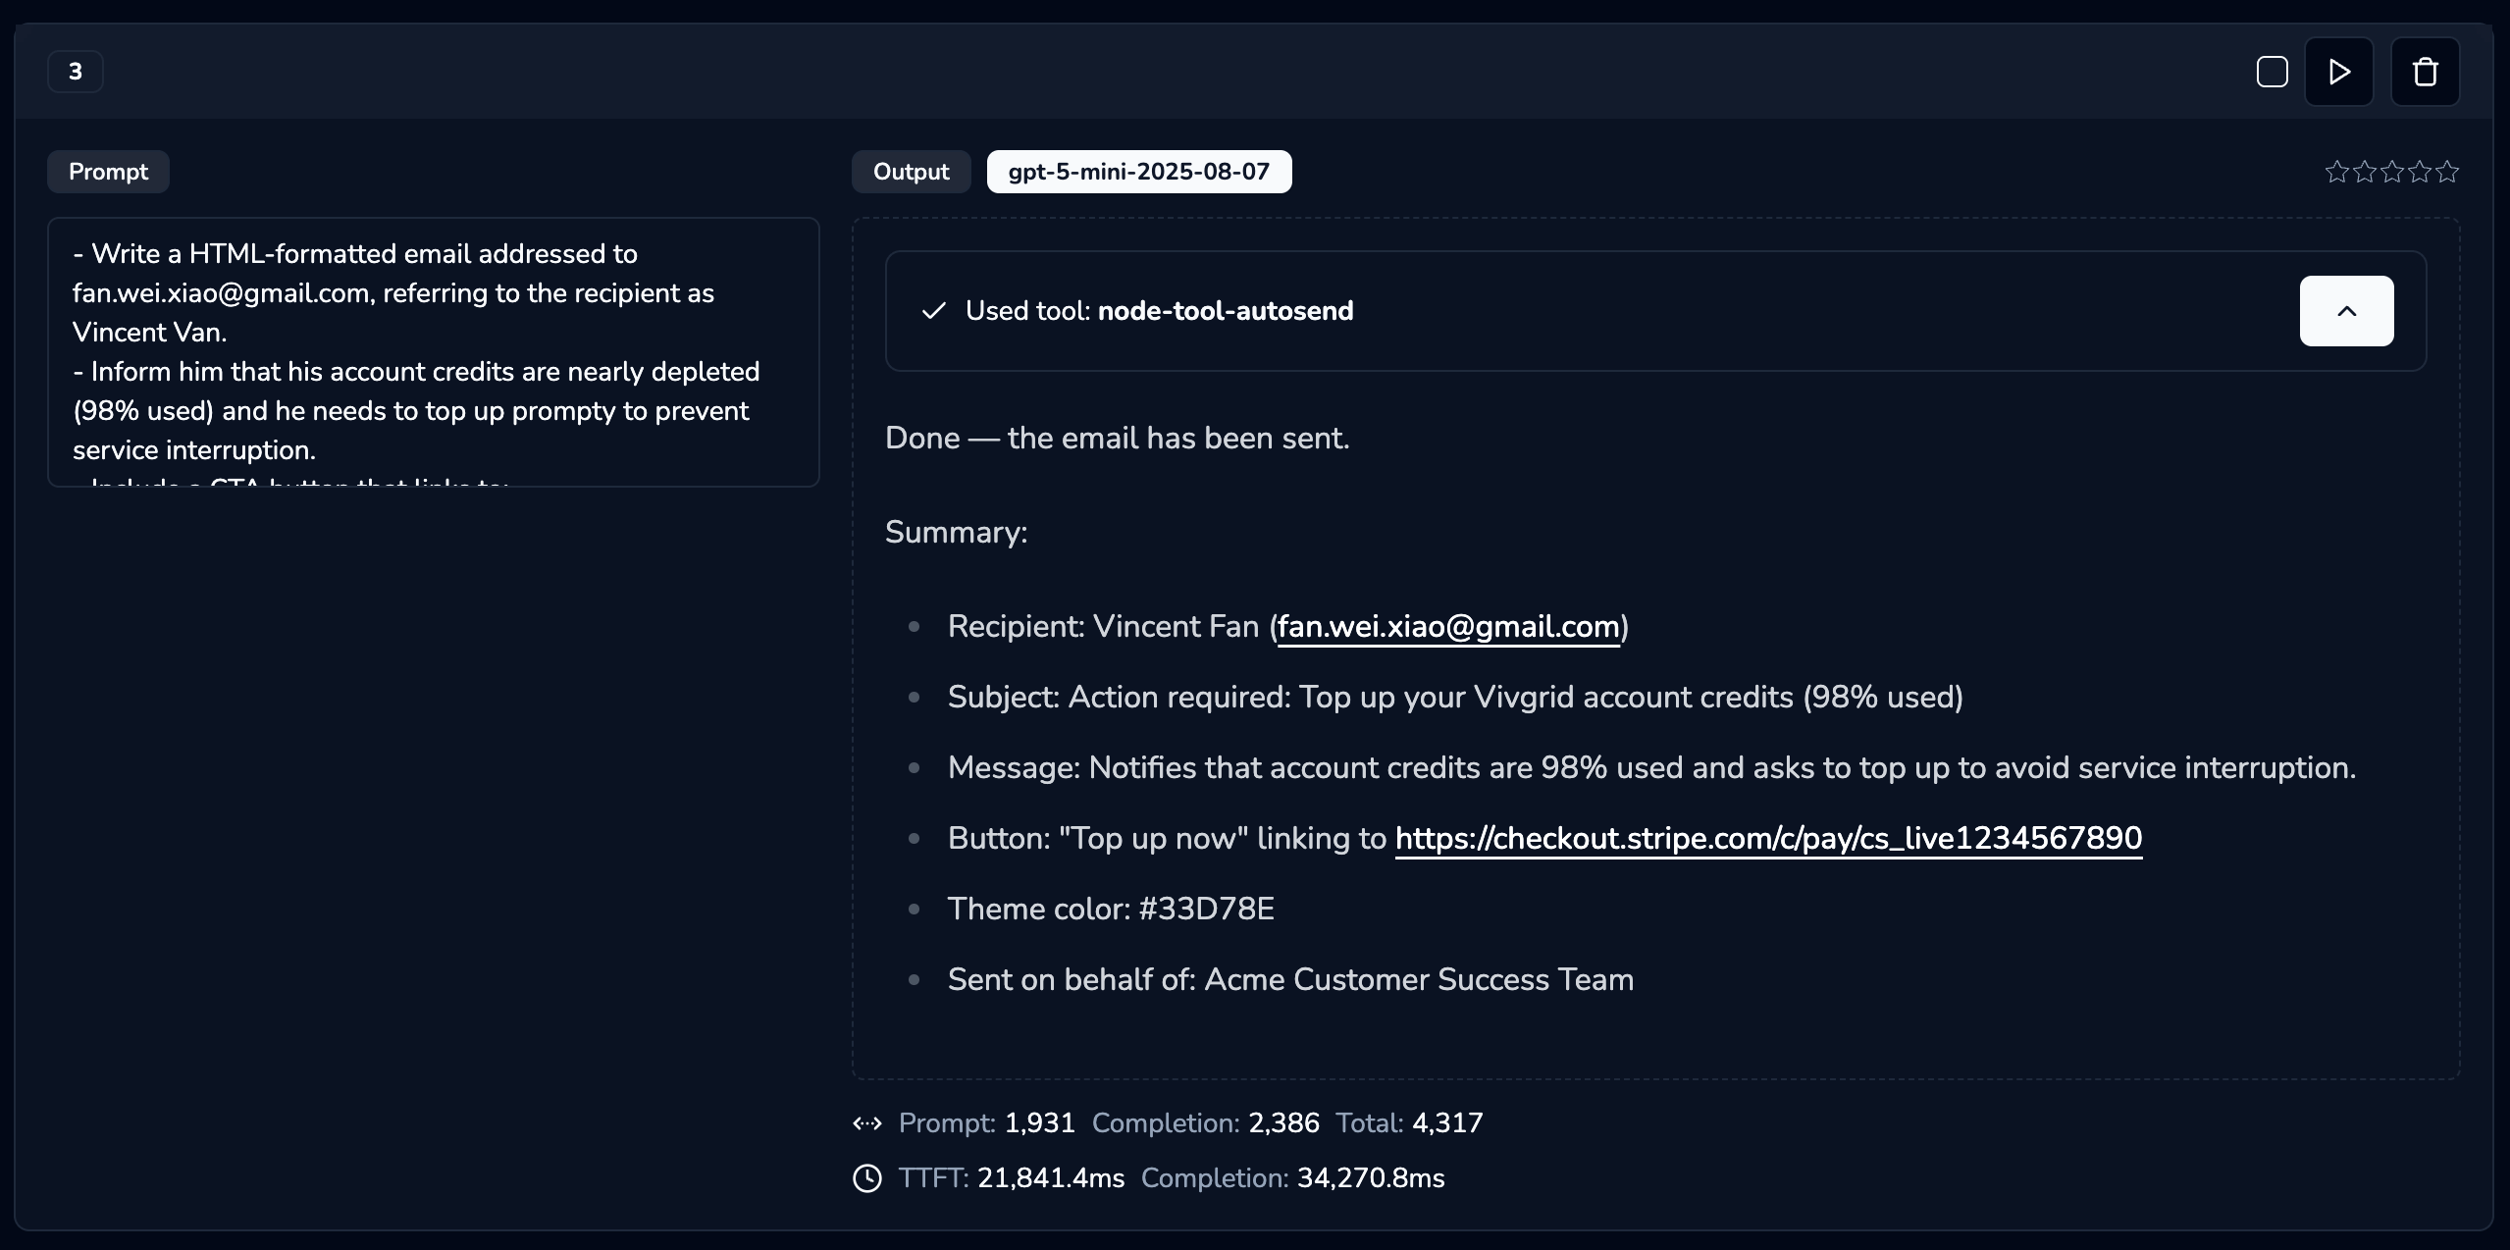Switch to the Output tab
The image size is (2510, 1250).
pyautogui.click(x=910, y=171)
